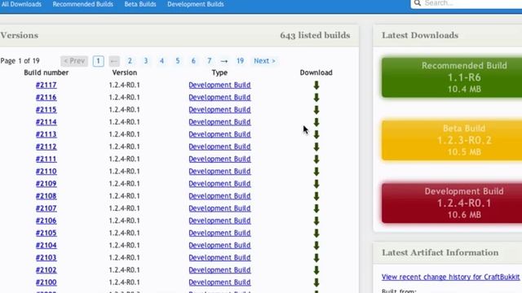The width and height of the screenshot is (522, 293).
Task: Switch to Development Builds tab
Action: 196,4
